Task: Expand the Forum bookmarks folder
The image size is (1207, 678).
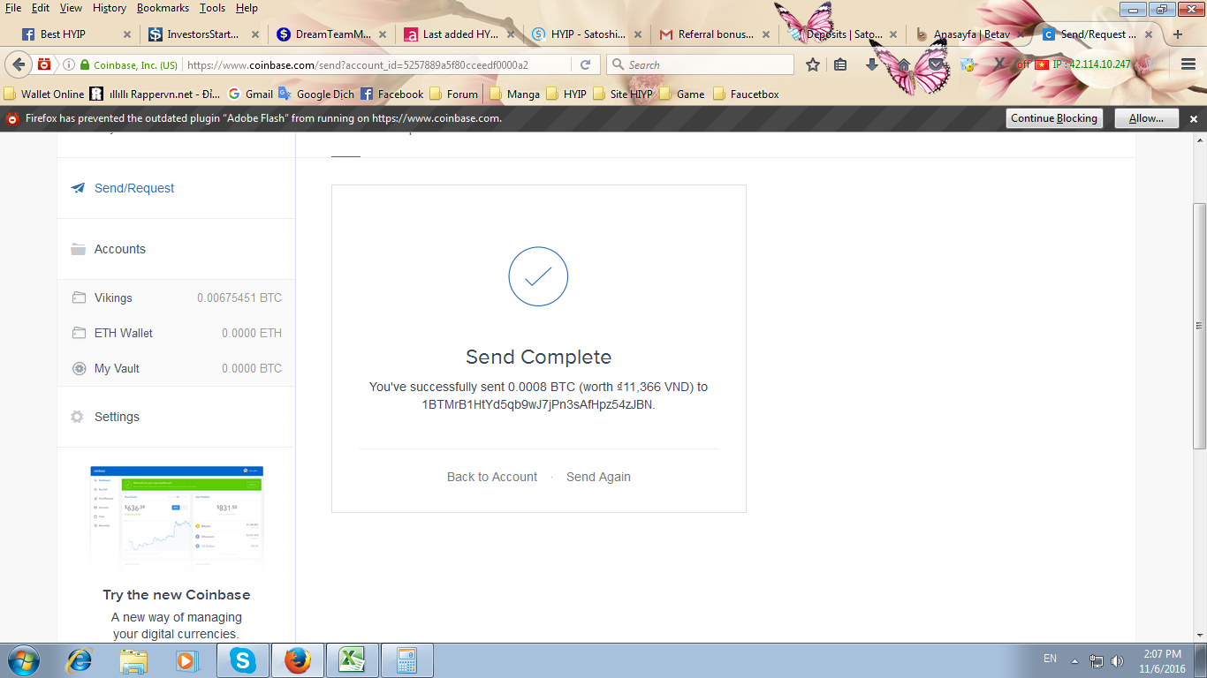Action: pos(453,94)
